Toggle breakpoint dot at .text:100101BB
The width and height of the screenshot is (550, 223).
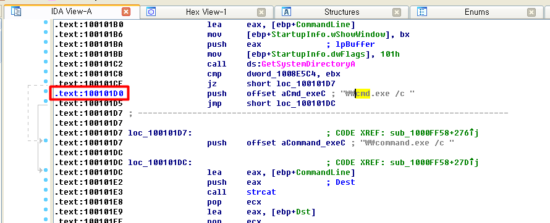pos(46,52)
